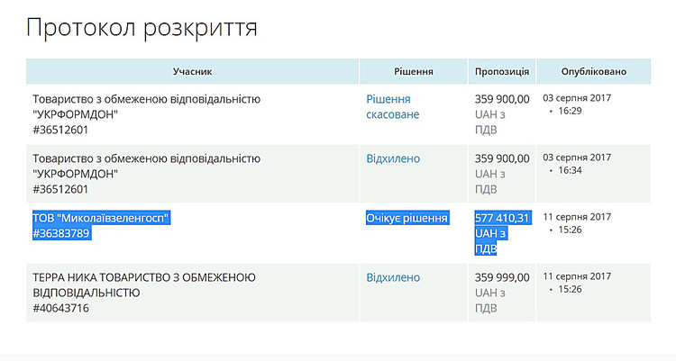
Task: Click 359 900,00 amount in the first row
Action: pyautogui.click(x=501, y=99)
